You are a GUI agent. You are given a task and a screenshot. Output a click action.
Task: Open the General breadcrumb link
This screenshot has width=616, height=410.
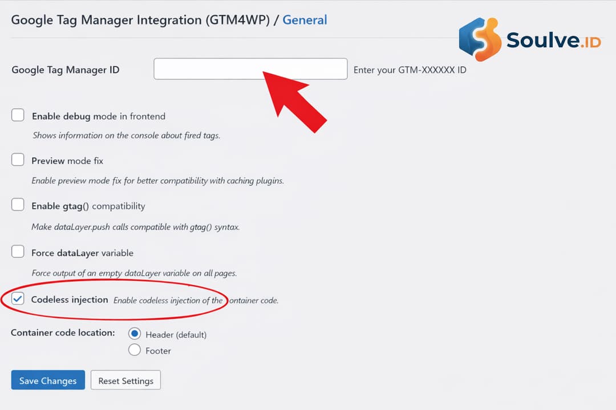tap(305, 20)
